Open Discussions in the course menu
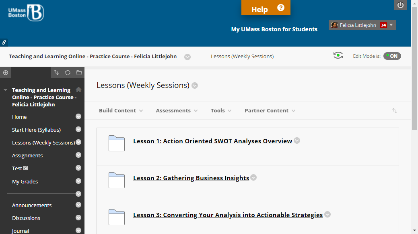This screenshot has height=234, width=418. pyautogui.click(x=26, y=218)
